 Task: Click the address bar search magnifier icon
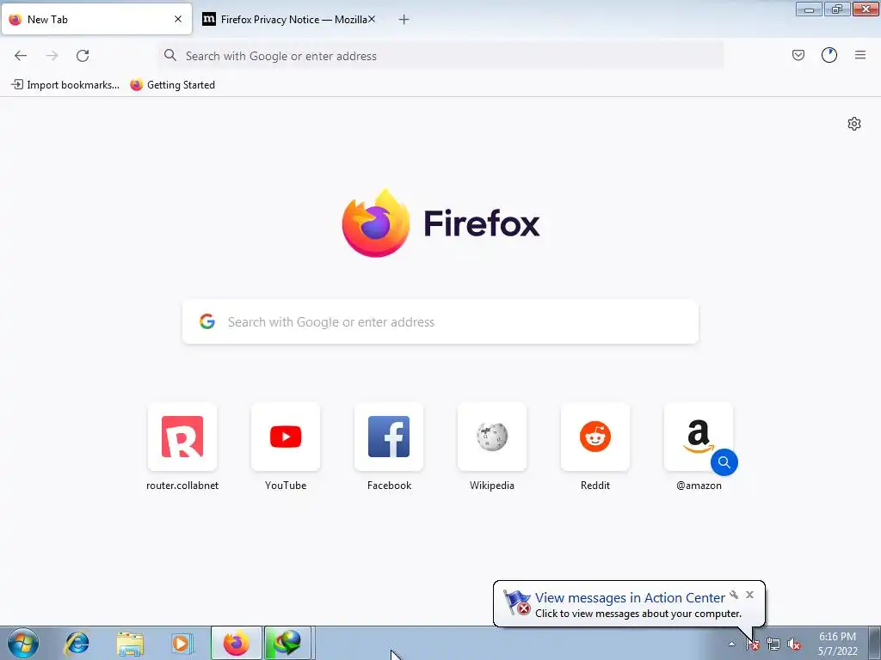pyautogui.click(x=169, y=55)
